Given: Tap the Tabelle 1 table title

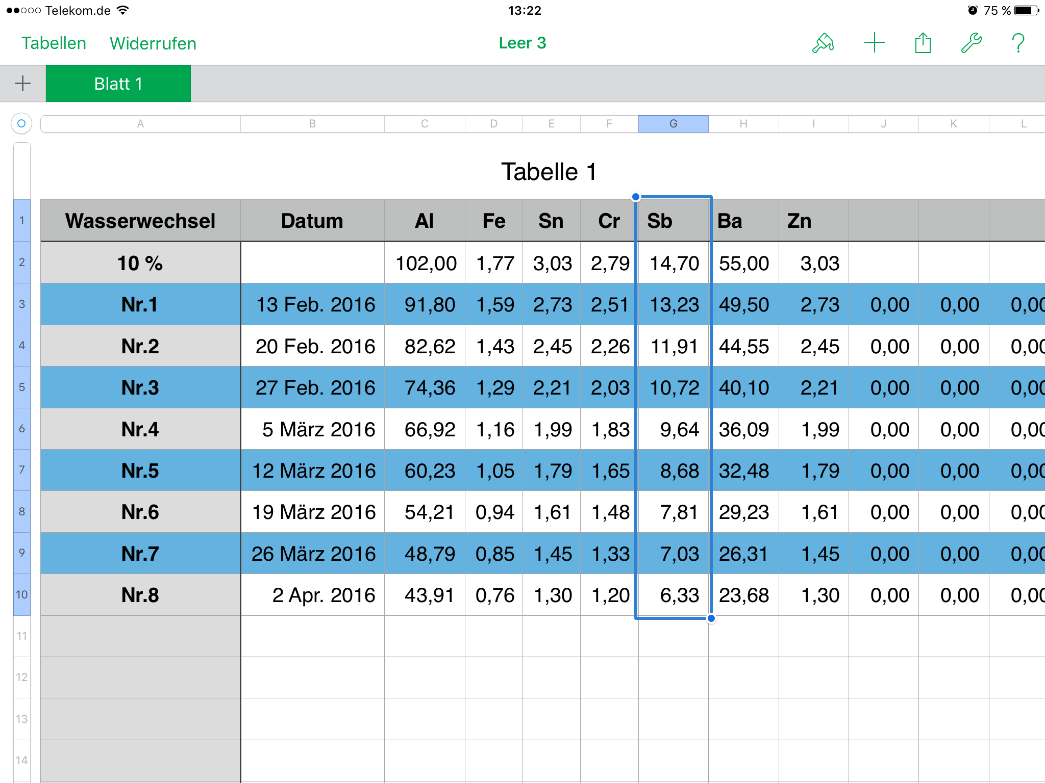Looking at the screenshot, I should pos(549,172).
